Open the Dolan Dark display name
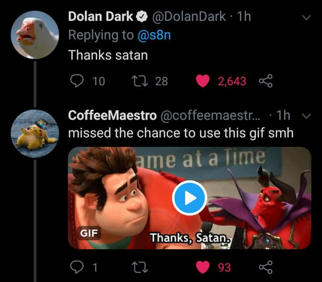 pyautogui.click(x=101, y=17)
